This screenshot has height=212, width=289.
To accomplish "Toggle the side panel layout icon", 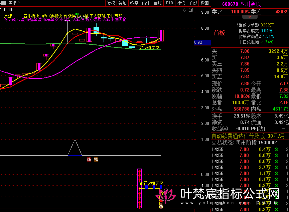I will pos(191,10).
